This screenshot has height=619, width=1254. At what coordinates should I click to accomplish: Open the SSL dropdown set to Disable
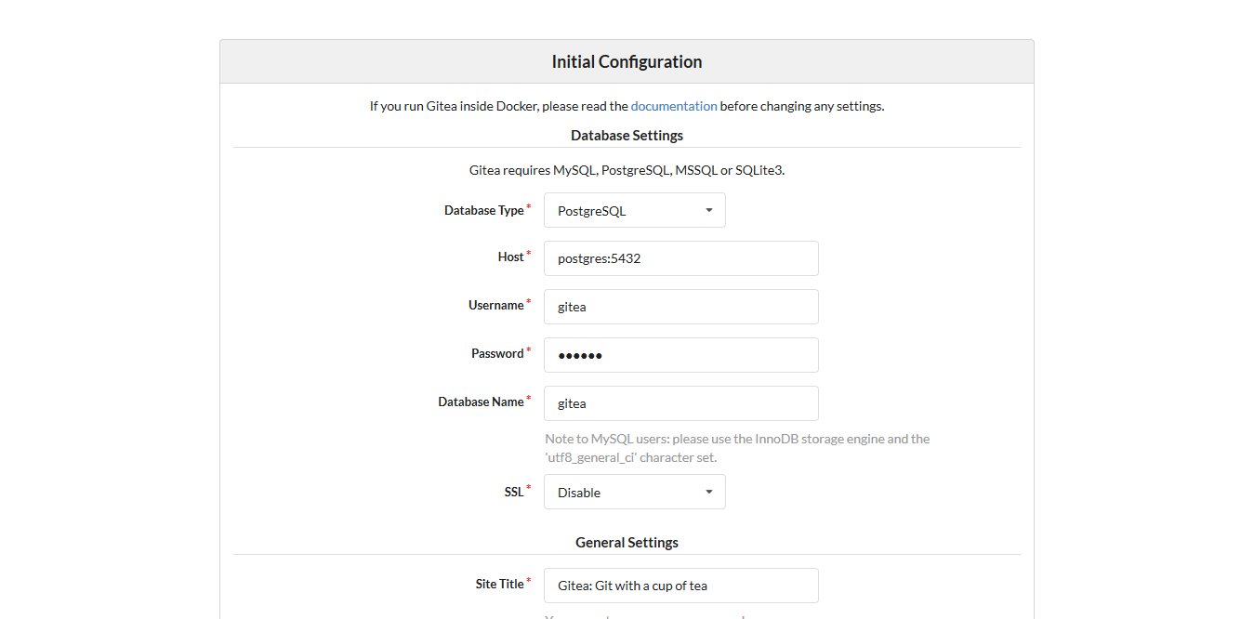pyautogui.click(x=634, y=493)
